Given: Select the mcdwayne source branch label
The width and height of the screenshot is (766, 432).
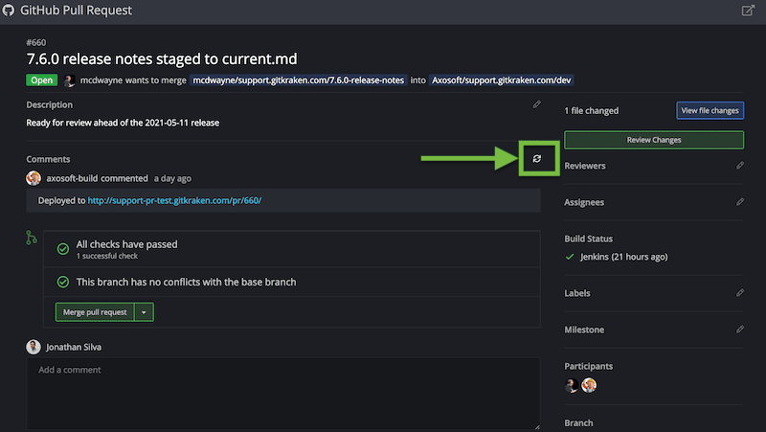Looking at the screenshot, I should pos(299,81).
